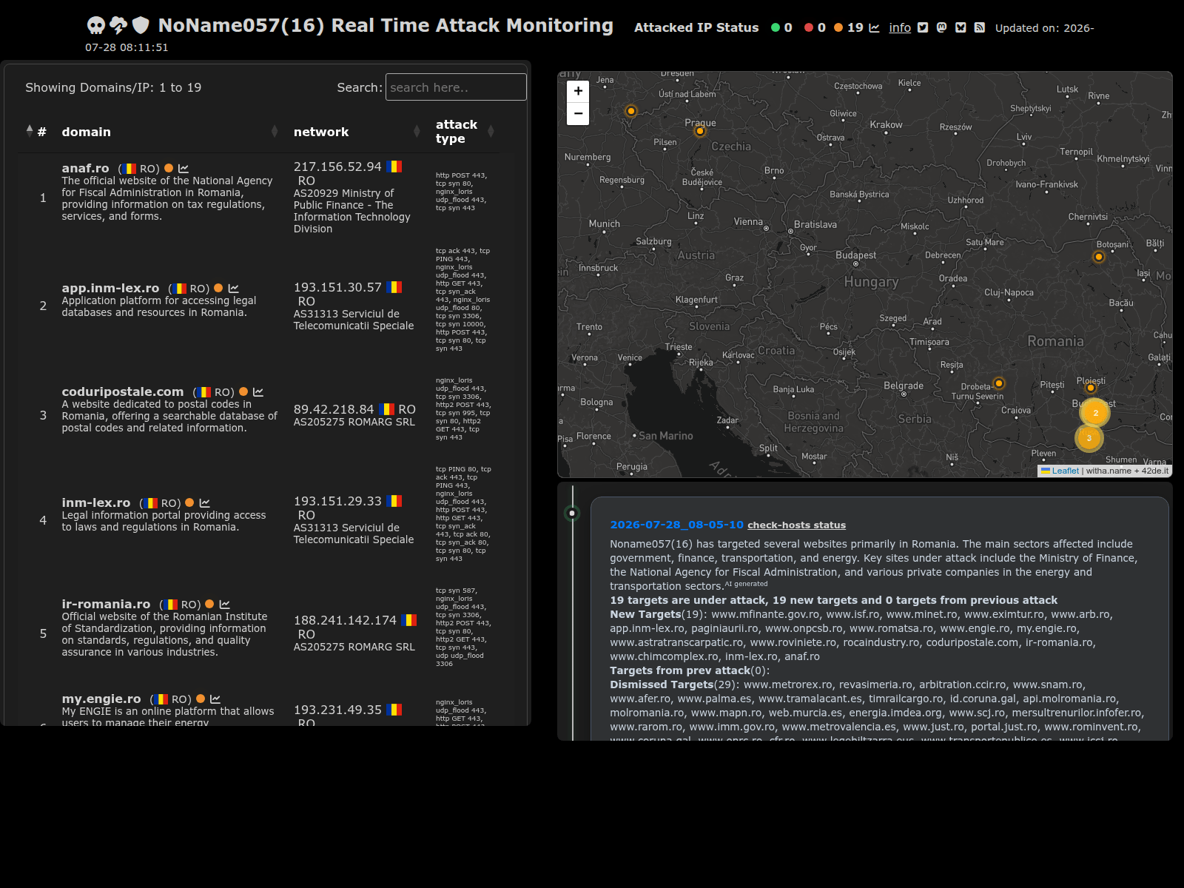The image size is (1184, 888).
Task: Open chart icon for ir-romania.ro
Action: pos(225,605)
